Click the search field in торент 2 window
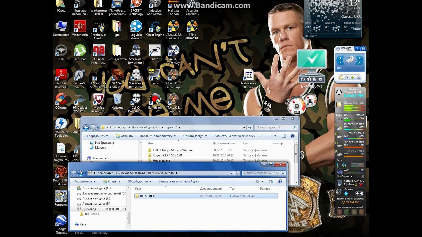Screen dimensions: 422x237 coord(276,127)
